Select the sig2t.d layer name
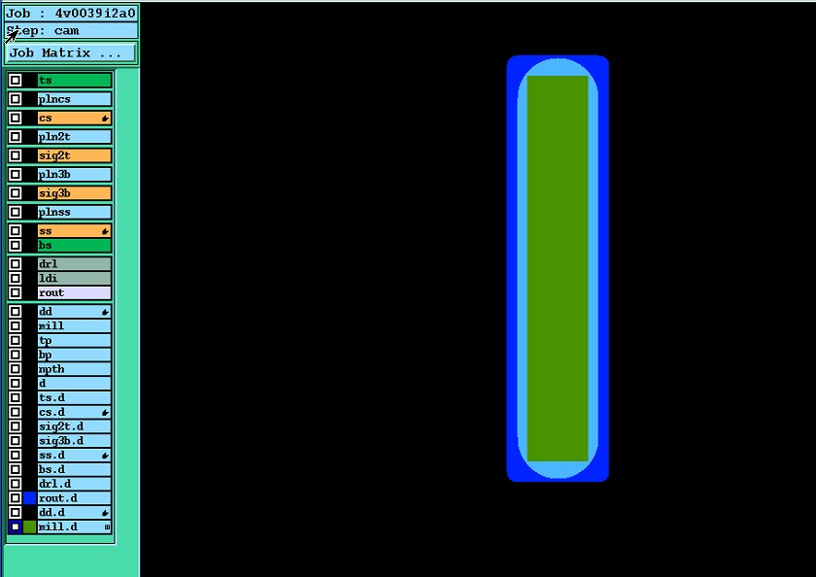Image resolution: width=816 pixels, height=577 pixels. point(75,426)
